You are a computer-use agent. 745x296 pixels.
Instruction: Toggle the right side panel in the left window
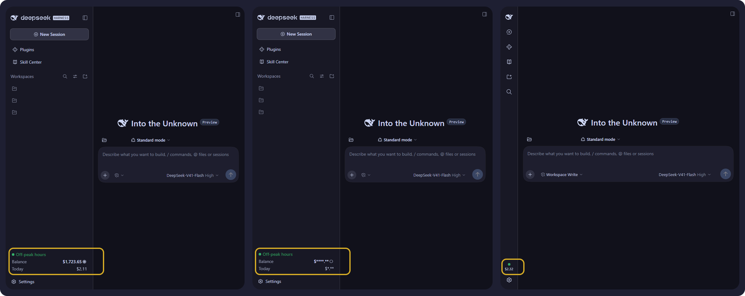[238, 14]
